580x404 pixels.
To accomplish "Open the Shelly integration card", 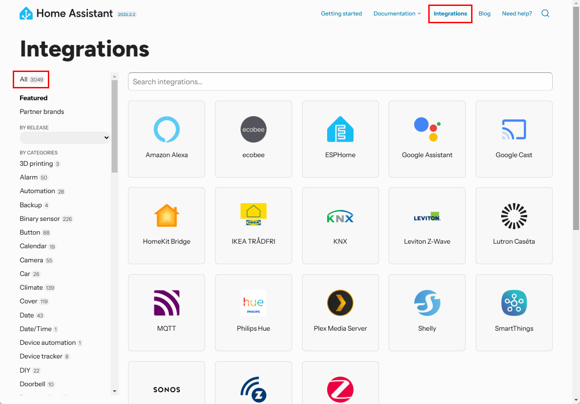I will coord(427,312).
